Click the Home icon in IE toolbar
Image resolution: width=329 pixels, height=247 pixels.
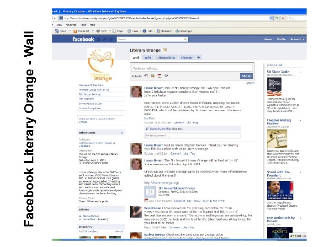coord(57,31)
